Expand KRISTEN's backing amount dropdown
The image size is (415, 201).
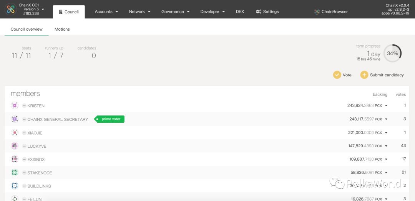click(x=386, y=106)
